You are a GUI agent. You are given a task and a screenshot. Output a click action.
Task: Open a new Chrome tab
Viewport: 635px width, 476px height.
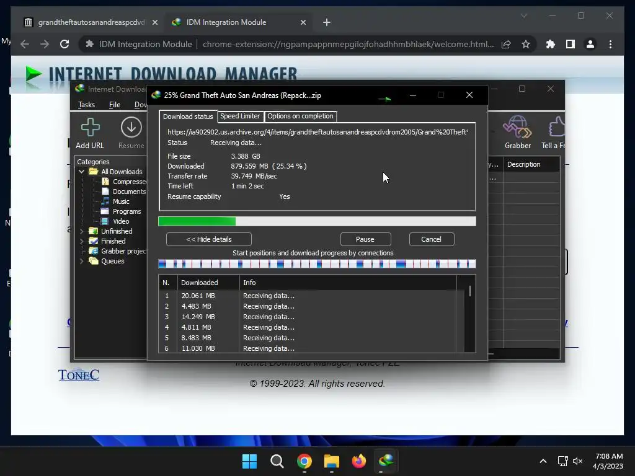[x=327, y=22]
